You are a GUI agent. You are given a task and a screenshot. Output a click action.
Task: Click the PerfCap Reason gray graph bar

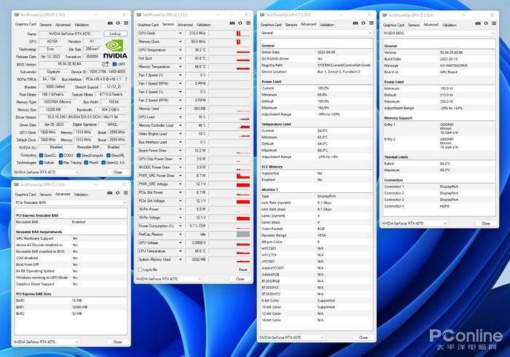click(x=243, y=234)
